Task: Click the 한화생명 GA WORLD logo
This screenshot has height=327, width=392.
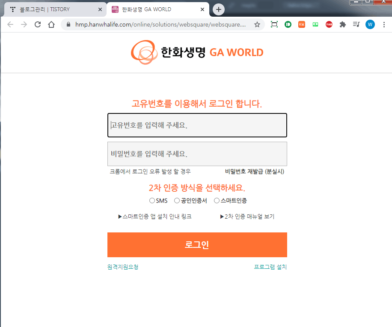Action: click(x=197, y=52)
